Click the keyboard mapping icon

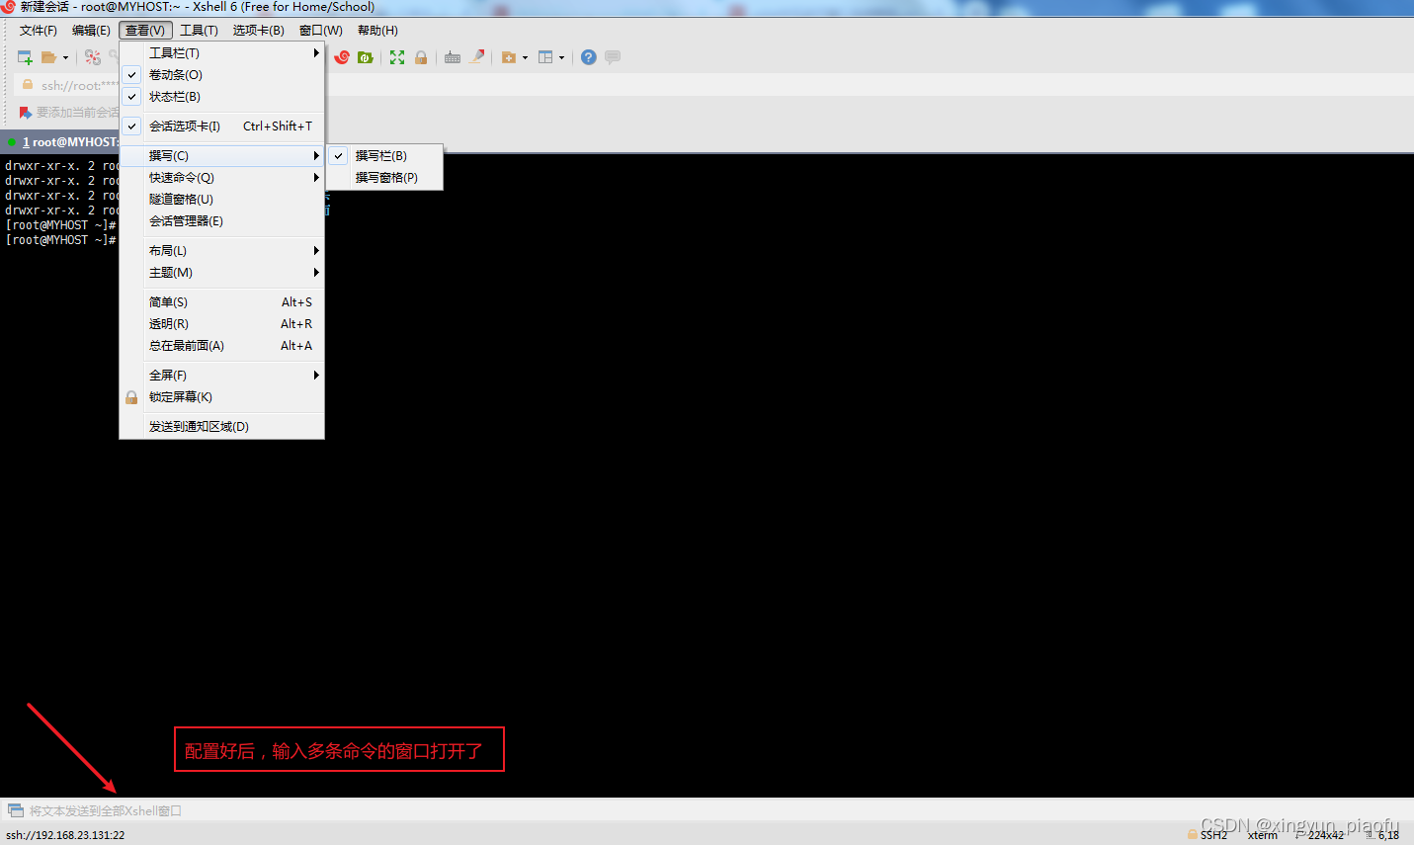(453, 57)
